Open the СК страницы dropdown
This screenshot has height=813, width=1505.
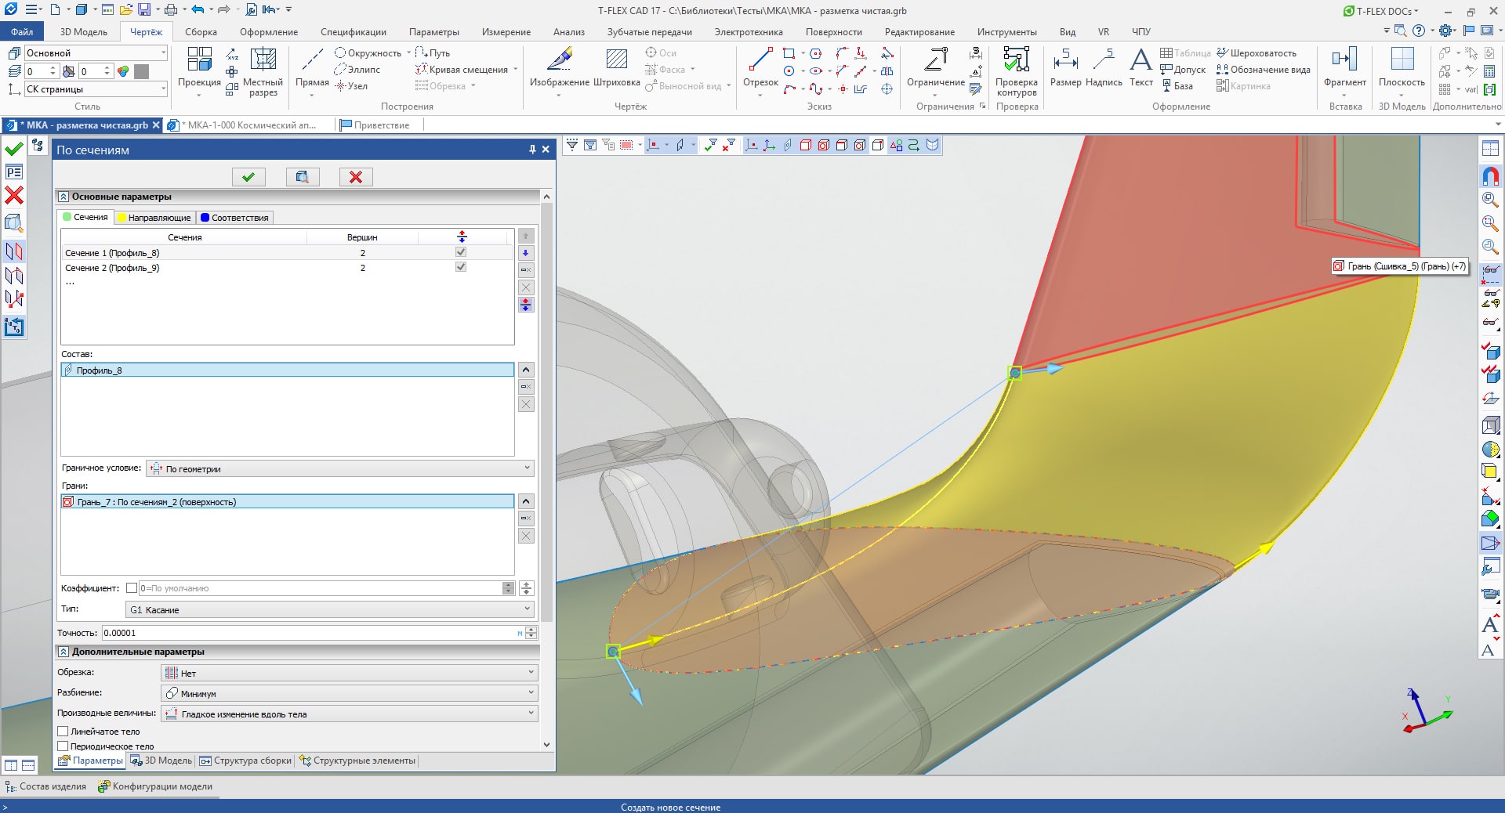96,89
